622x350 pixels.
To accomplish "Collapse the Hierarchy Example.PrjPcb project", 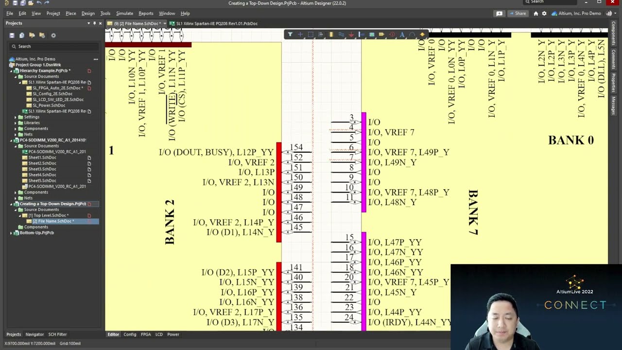I will (x=12, y=71).
